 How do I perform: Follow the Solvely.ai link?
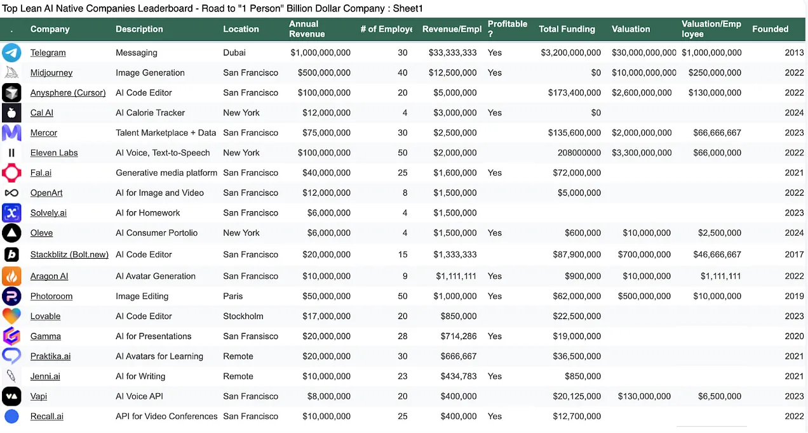click(48, 212)
